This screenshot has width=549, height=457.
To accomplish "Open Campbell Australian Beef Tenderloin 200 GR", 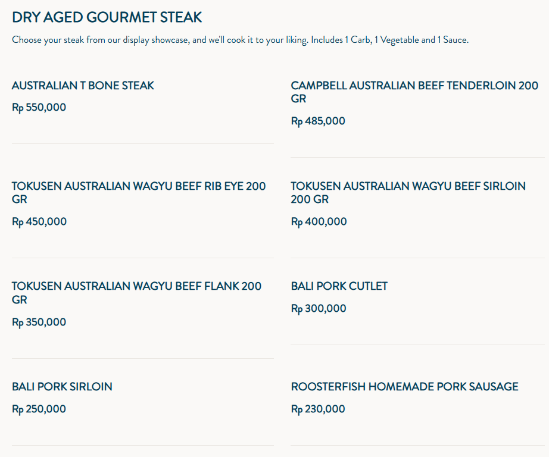I will point(414,92).
